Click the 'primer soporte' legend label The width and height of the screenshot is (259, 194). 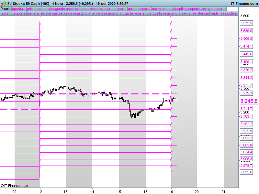[38, 9]
